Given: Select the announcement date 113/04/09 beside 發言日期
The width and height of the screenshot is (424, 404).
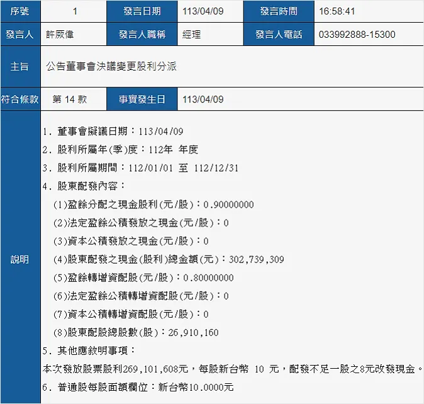Looking at the screenshot, I should point(203,11).
